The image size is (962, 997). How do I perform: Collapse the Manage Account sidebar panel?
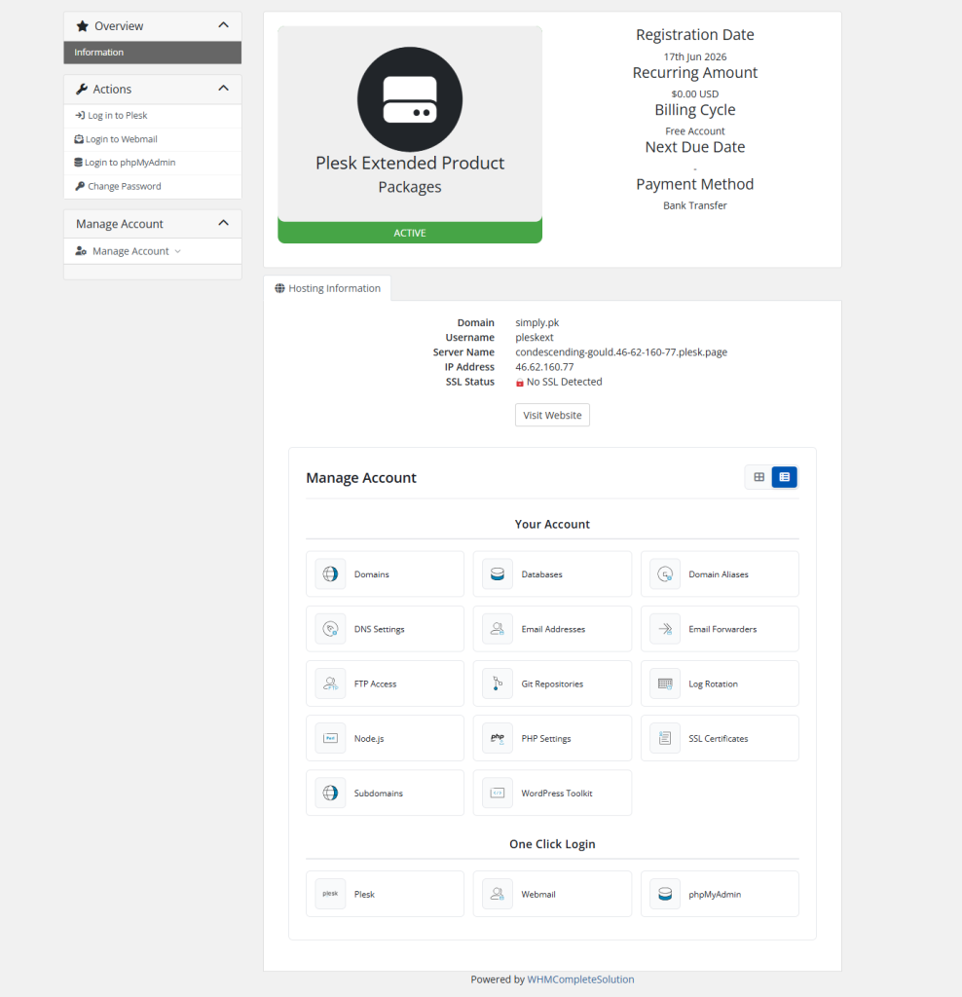(x=223, y=223)
